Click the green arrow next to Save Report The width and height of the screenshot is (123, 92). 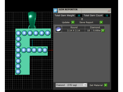101,22
